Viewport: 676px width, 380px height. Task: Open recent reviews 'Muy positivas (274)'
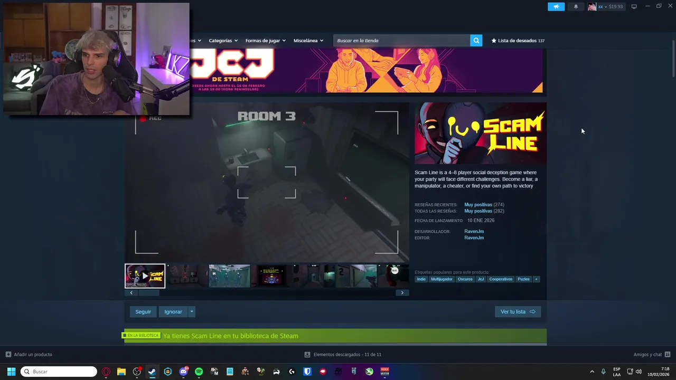(x=484, y=205)
